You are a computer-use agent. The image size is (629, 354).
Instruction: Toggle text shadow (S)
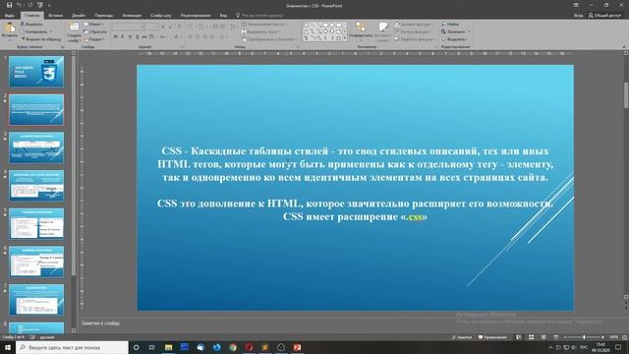(x=137, y=36)
